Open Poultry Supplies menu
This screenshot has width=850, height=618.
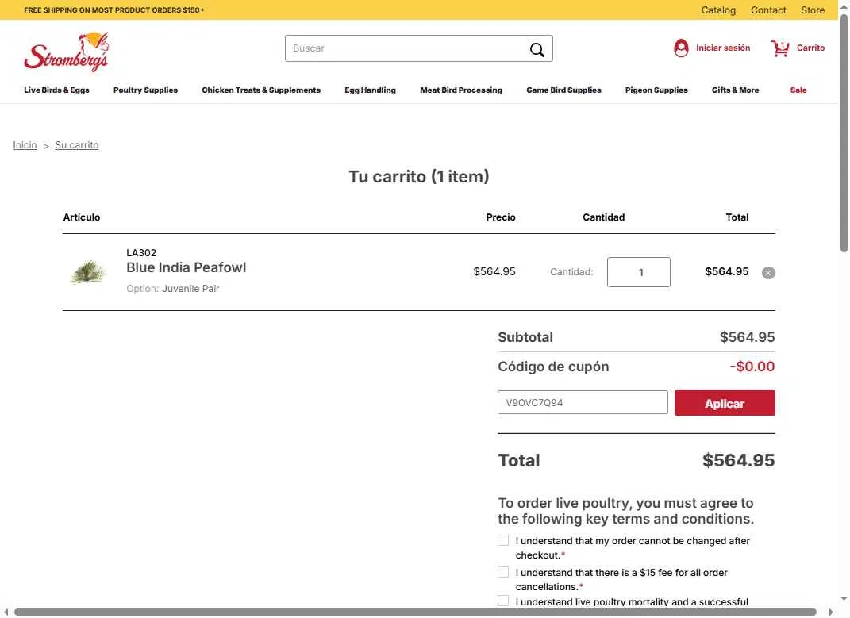[x=145, y=90]
